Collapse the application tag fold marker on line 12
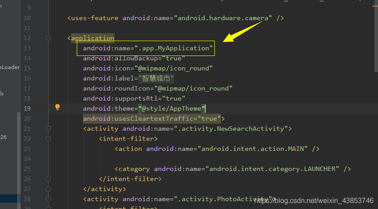 (x=48, y=38)
